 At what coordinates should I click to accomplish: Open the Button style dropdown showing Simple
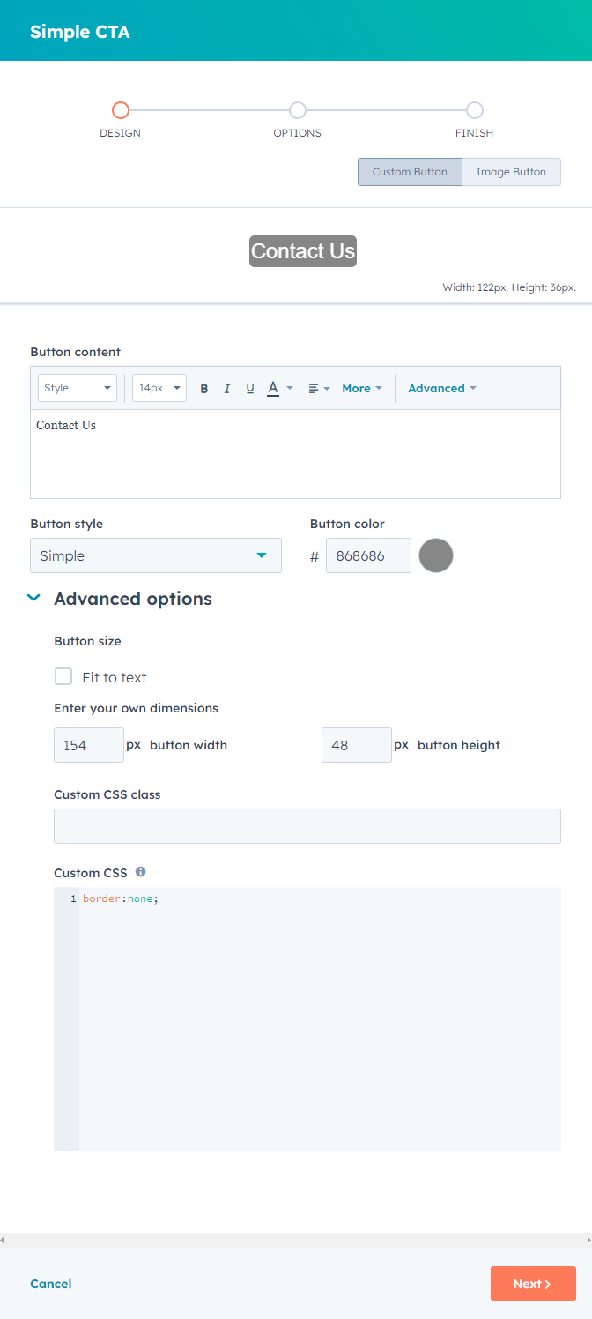(155, 555)
